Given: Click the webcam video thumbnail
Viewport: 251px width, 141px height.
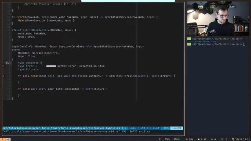Looking at the screenshot, I should (218, 19).
